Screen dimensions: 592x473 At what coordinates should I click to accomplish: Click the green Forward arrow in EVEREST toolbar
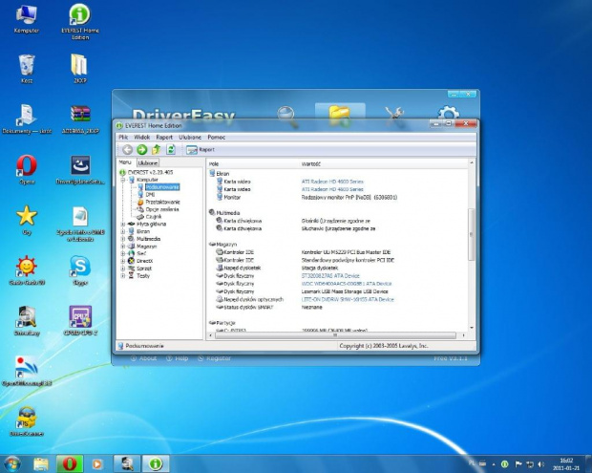tap(141, 150)
